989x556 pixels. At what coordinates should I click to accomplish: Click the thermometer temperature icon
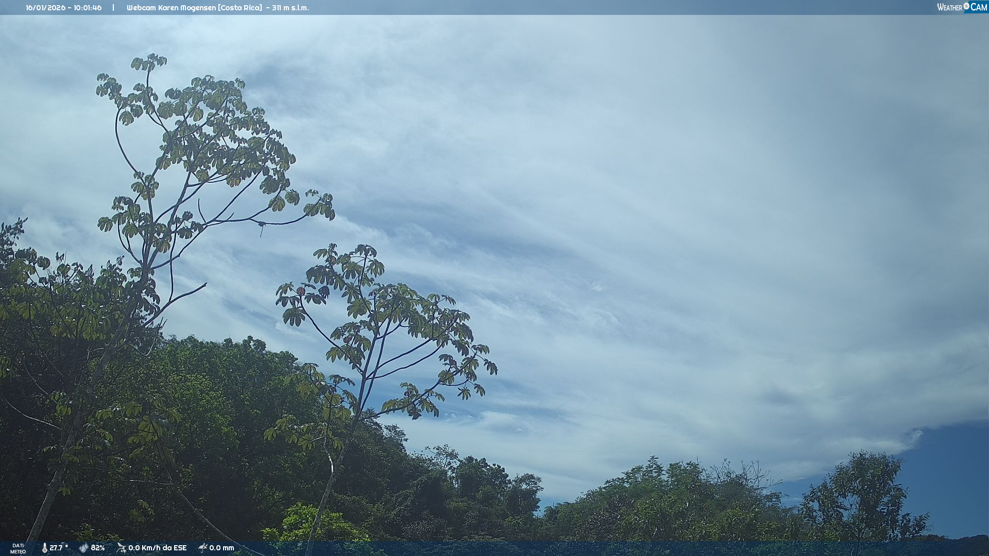pos(44,548)
